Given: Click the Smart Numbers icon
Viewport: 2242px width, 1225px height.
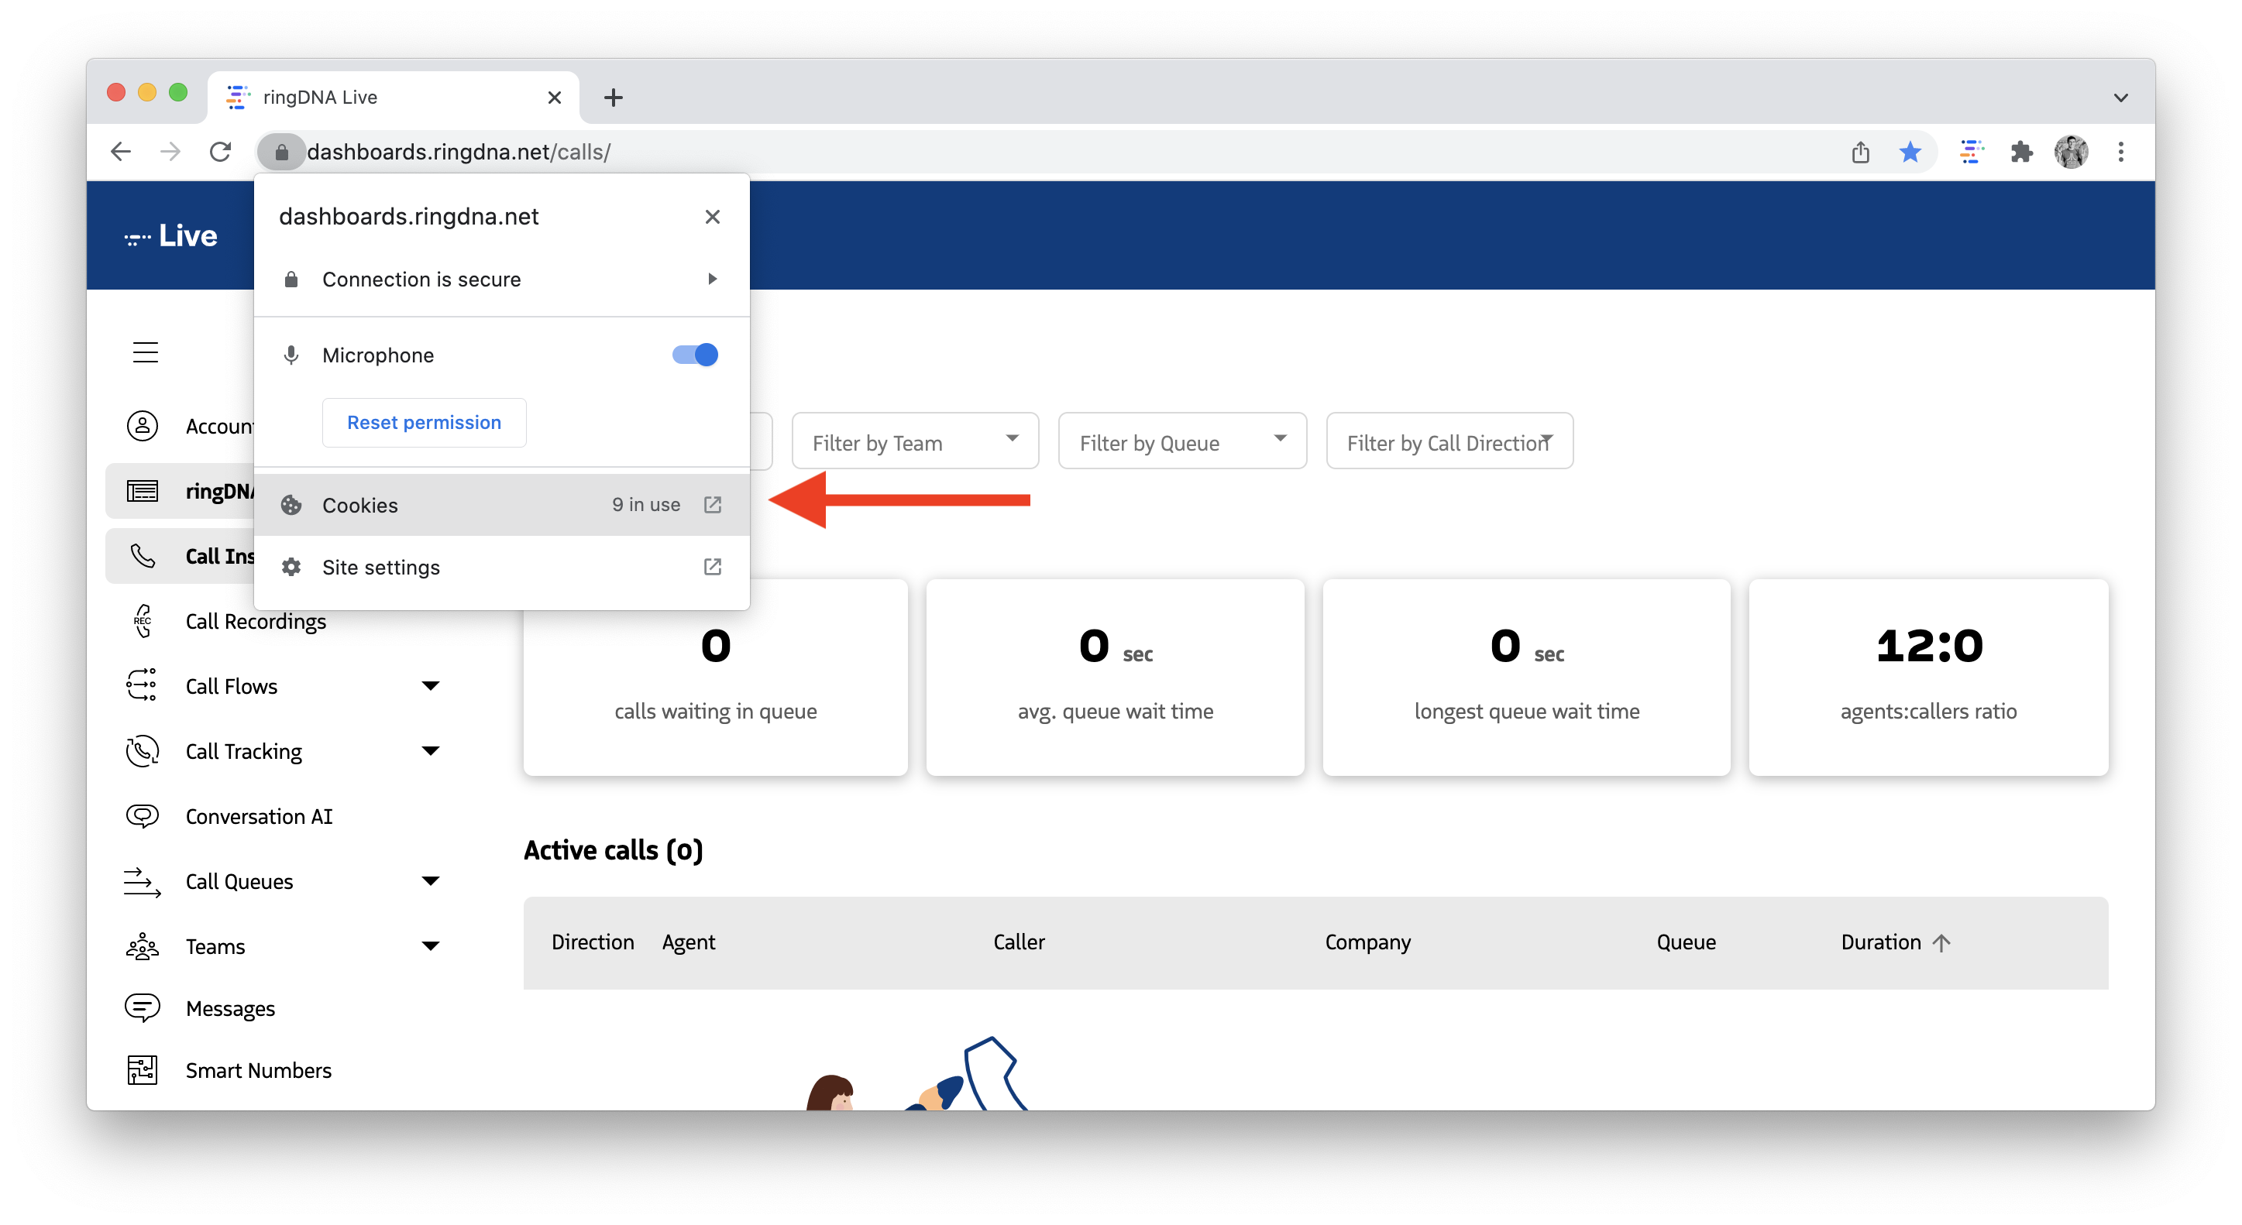Looking at the screenshot, I should click(x=143, y=1070).
